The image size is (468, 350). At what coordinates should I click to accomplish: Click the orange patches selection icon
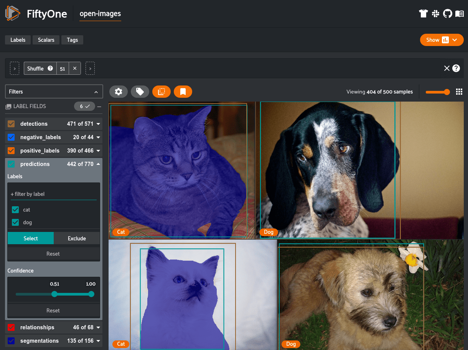tap(161, 92)
